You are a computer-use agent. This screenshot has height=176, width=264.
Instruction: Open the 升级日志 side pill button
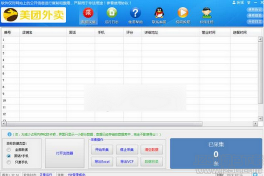(255, 22)
